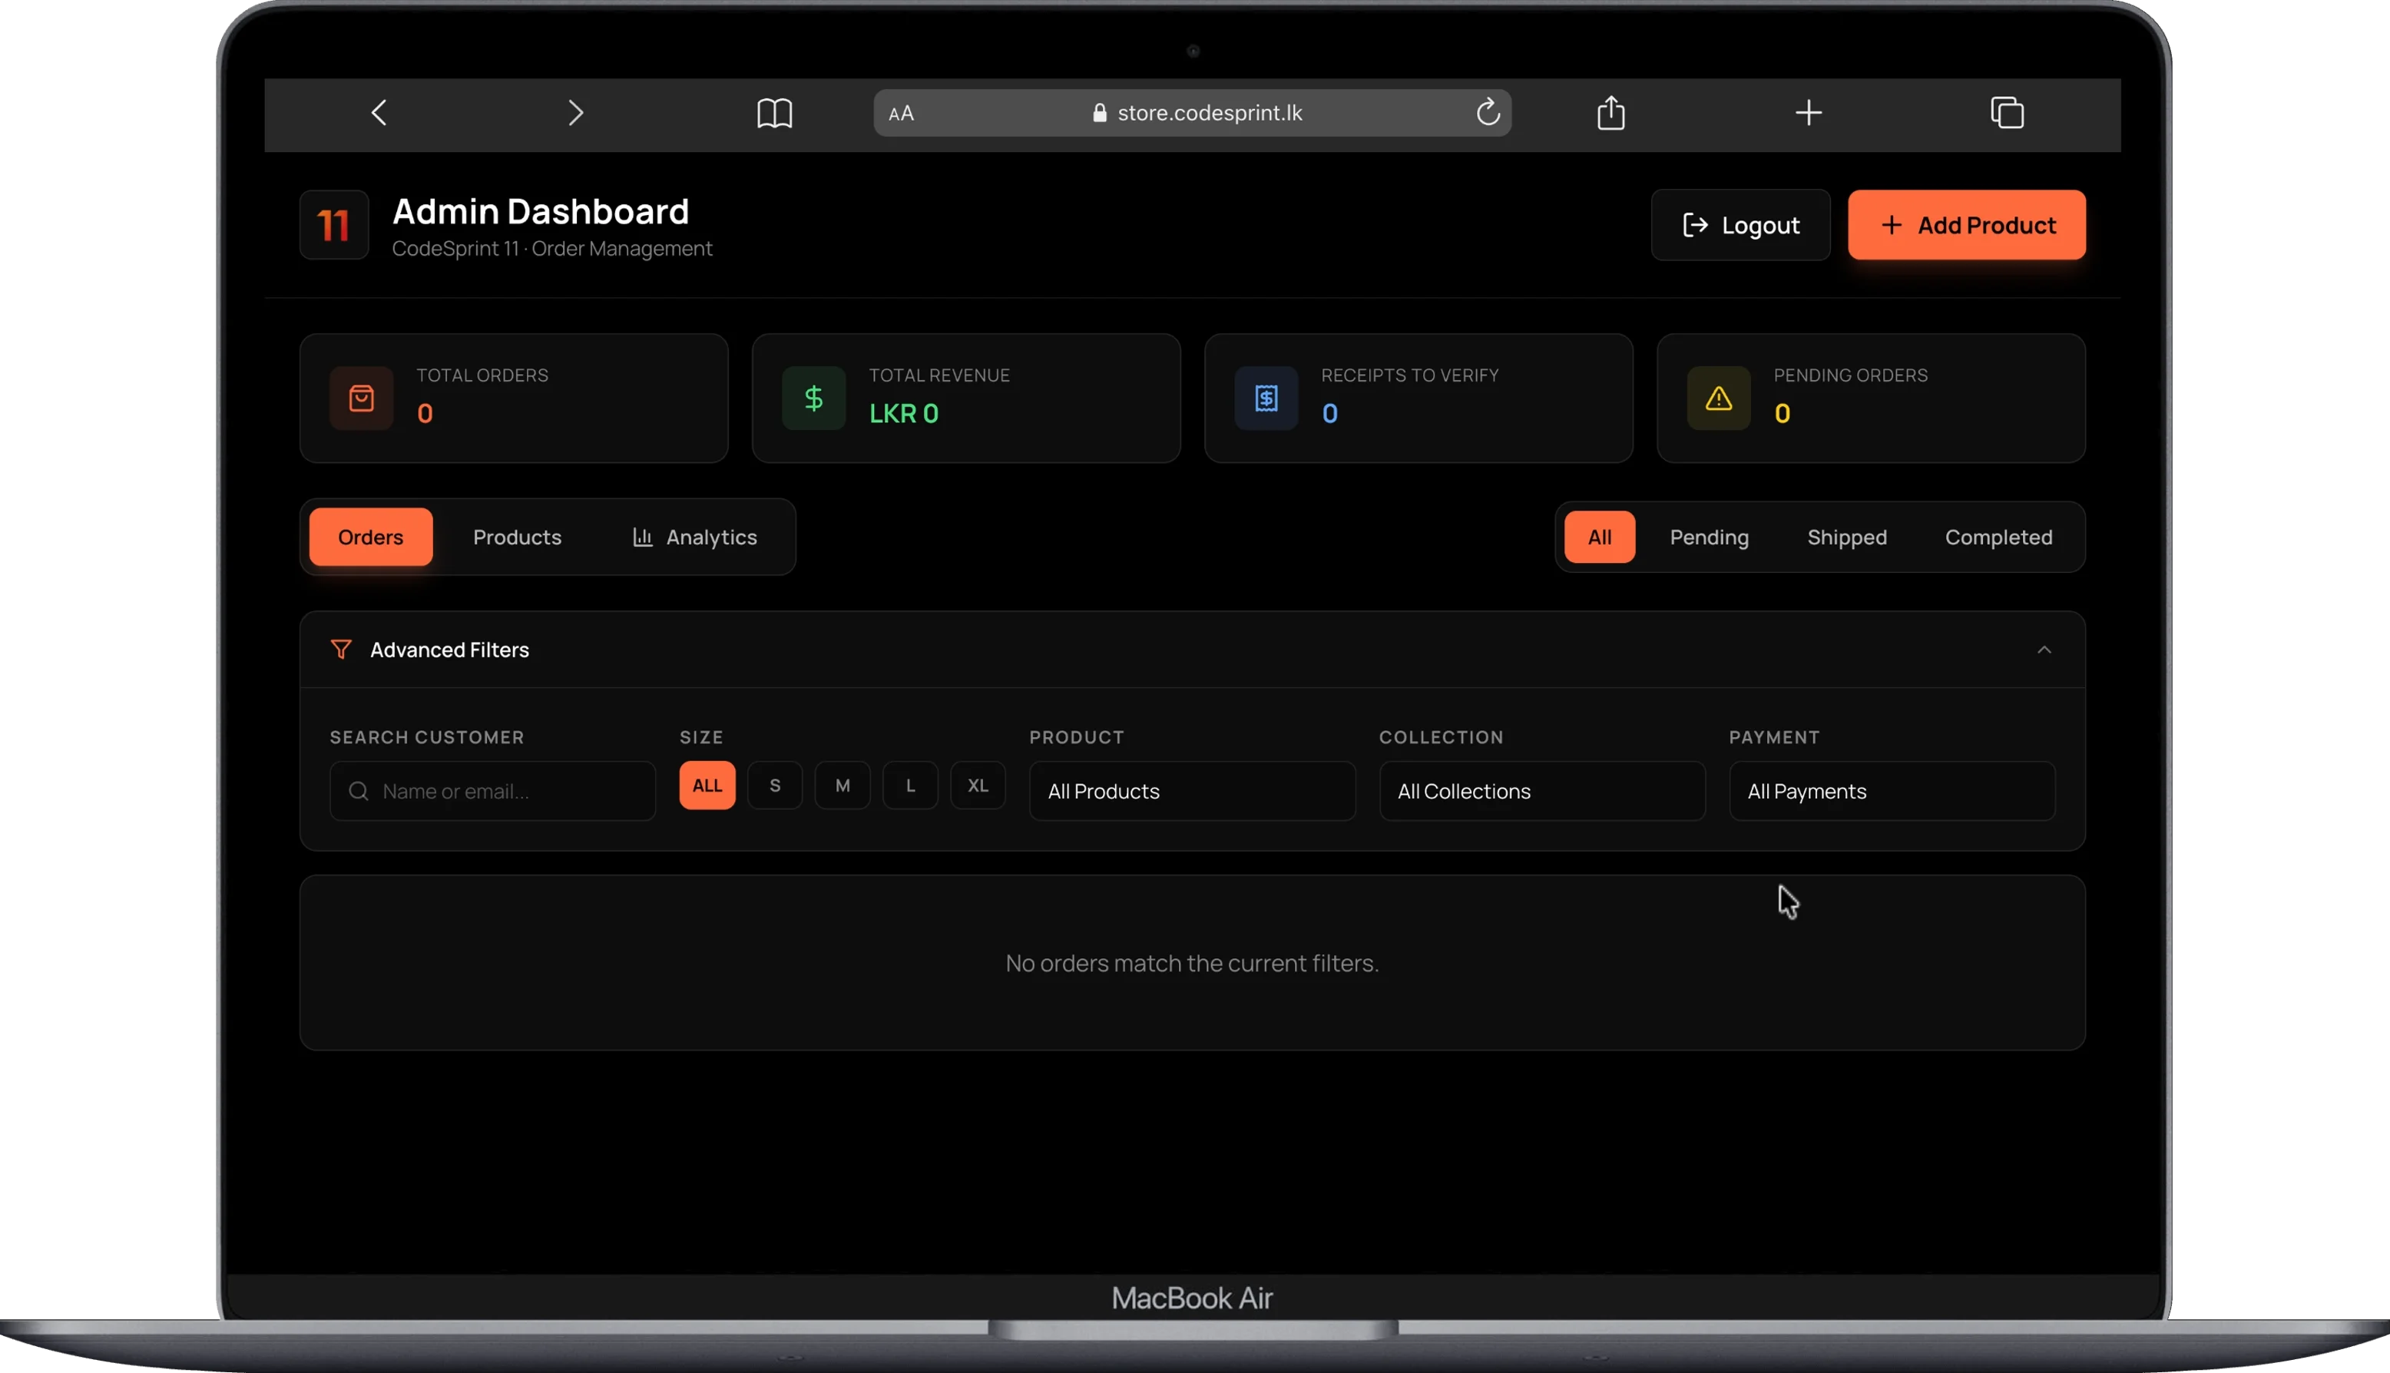This screenshot has height=1373, width=2390.
Task: Show the tab overview icon
Action: [x=2008, y=113]
